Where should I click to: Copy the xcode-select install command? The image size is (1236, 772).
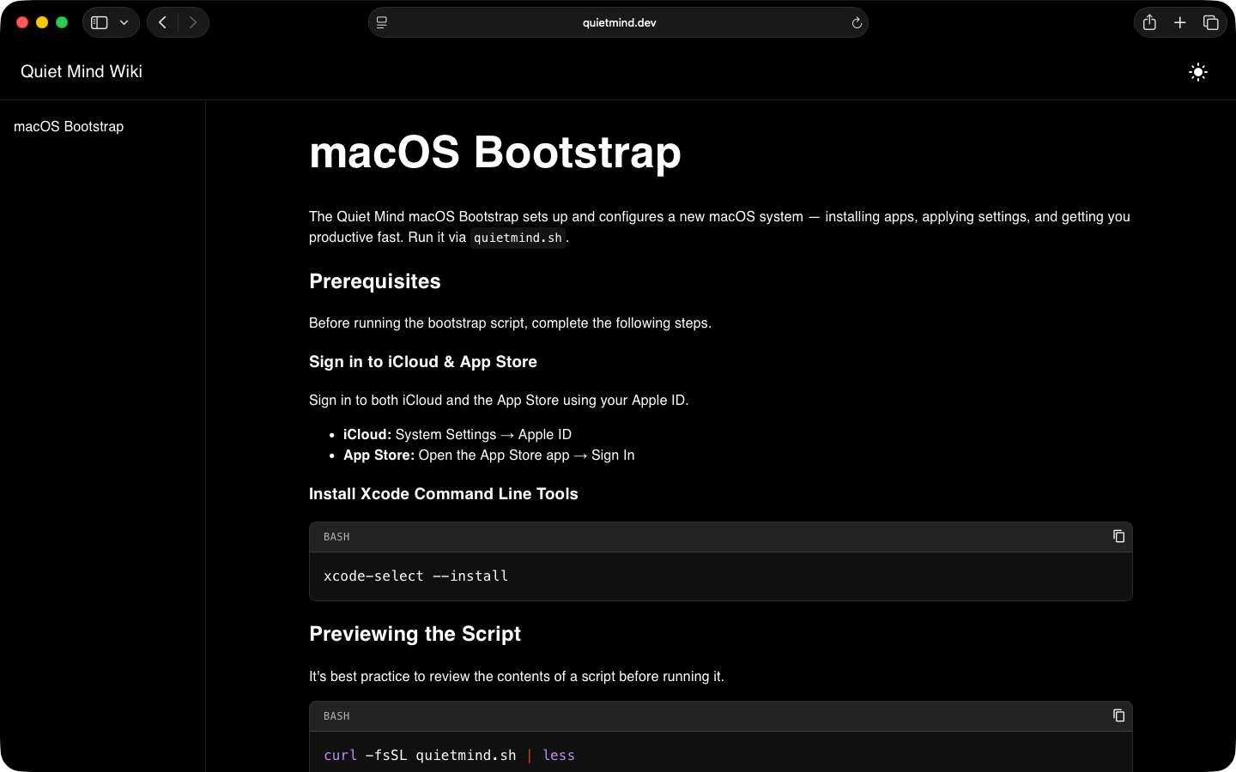(1118, 536)
